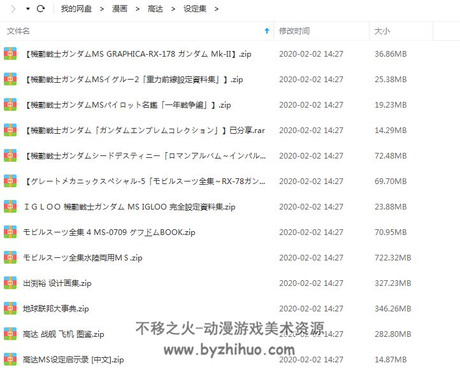This screenshot has width=460, height=370.
Task: Click size value 346.26MB
Action: tap(393, 309)
